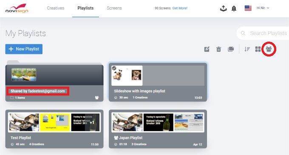This screenshot has width=289, height=155.
Task: Toggle the checkmark on Slideshow with images playlist
Action: [114, 68]
